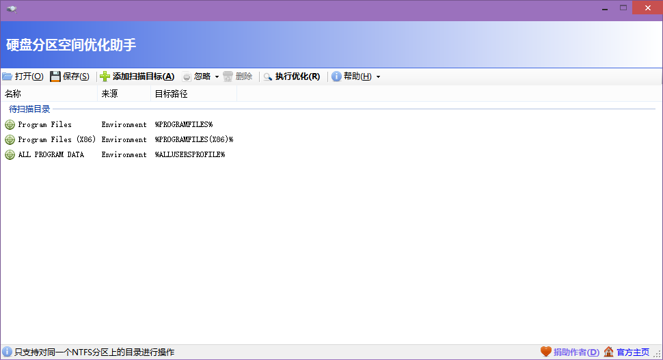Click the trash can delete icon
The image size is (663, 360).
click(x=228, y=77)
